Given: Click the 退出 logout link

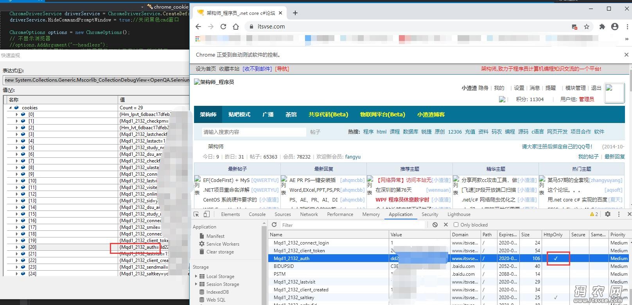Looking at the screenshot, I should (596, 88).
